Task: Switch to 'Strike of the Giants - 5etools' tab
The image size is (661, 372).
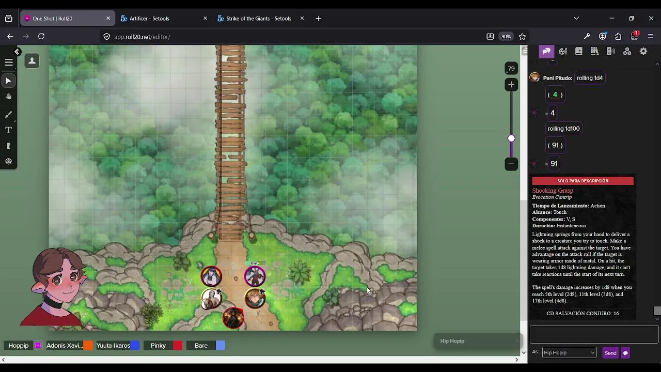Action: (258, 19)
